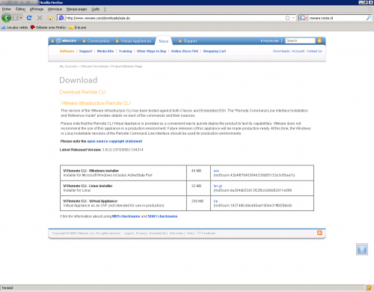
Task: Open the SHA1 checksums information link
Action: pyautogui.click(x=163, y=216)
